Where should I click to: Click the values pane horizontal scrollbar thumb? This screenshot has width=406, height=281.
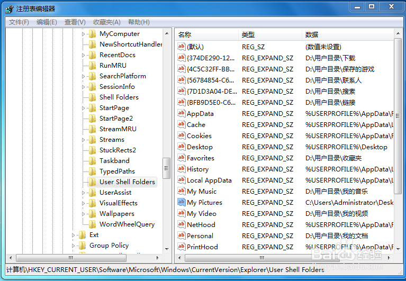pyautogui.click(x=262, y=258)
